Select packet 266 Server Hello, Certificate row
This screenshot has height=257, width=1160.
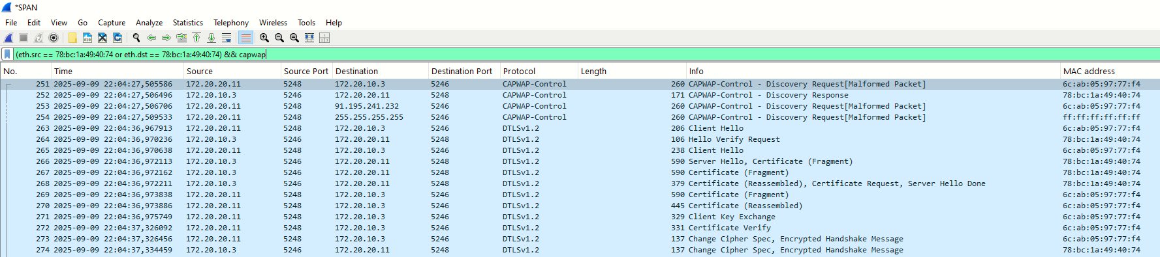(x=580, y=161)
